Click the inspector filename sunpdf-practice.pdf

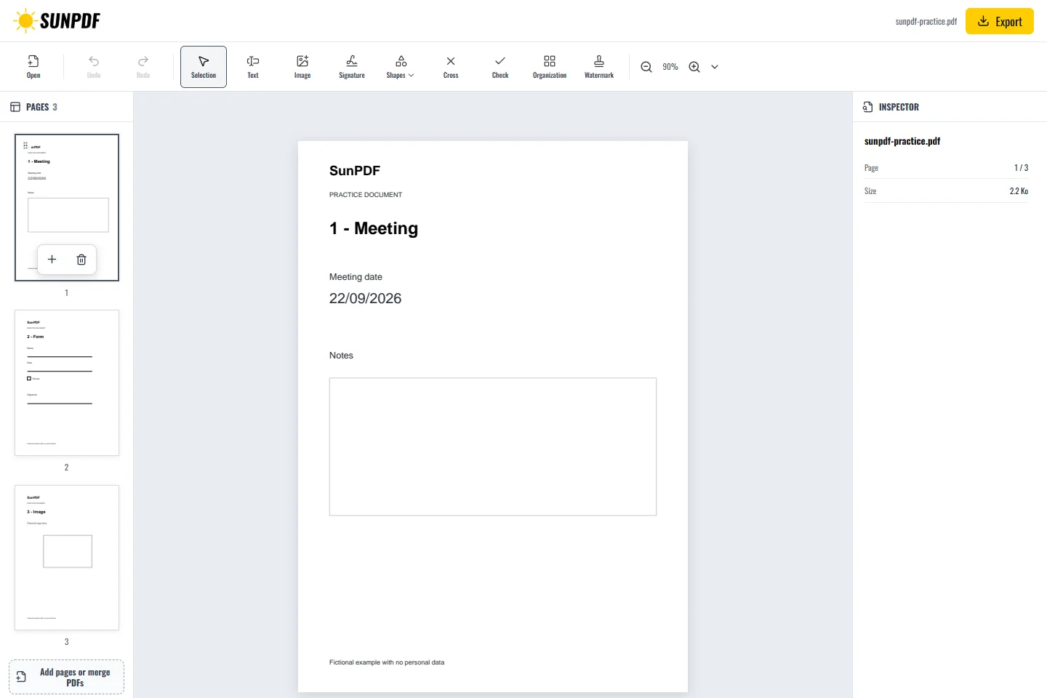click(902, 141)
